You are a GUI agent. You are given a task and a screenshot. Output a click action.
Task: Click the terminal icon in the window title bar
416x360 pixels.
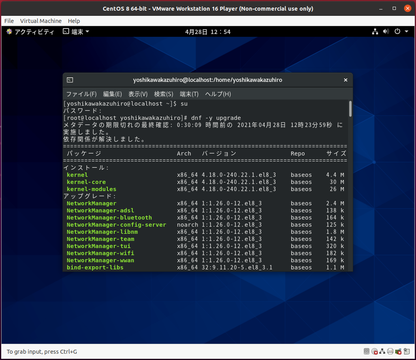(x=70, y=80)
